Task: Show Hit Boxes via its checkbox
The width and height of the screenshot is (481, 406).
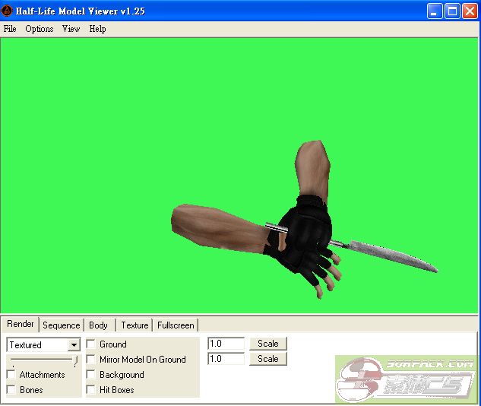Action: [91, 390]
